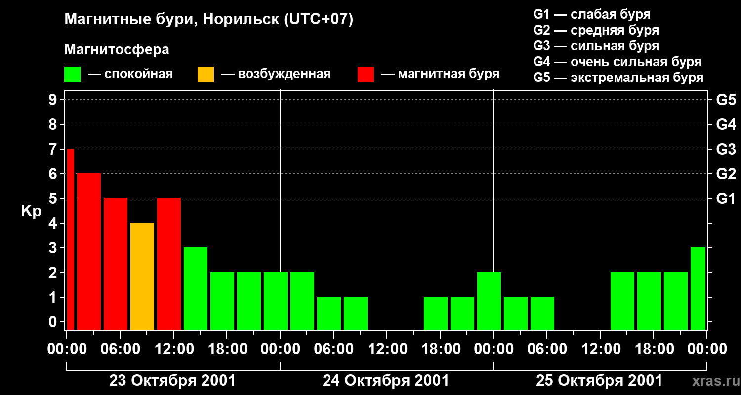Click the '18:00' time label above 25 Октября
This screenshot has height=395, width=741.
coord(654,349)
